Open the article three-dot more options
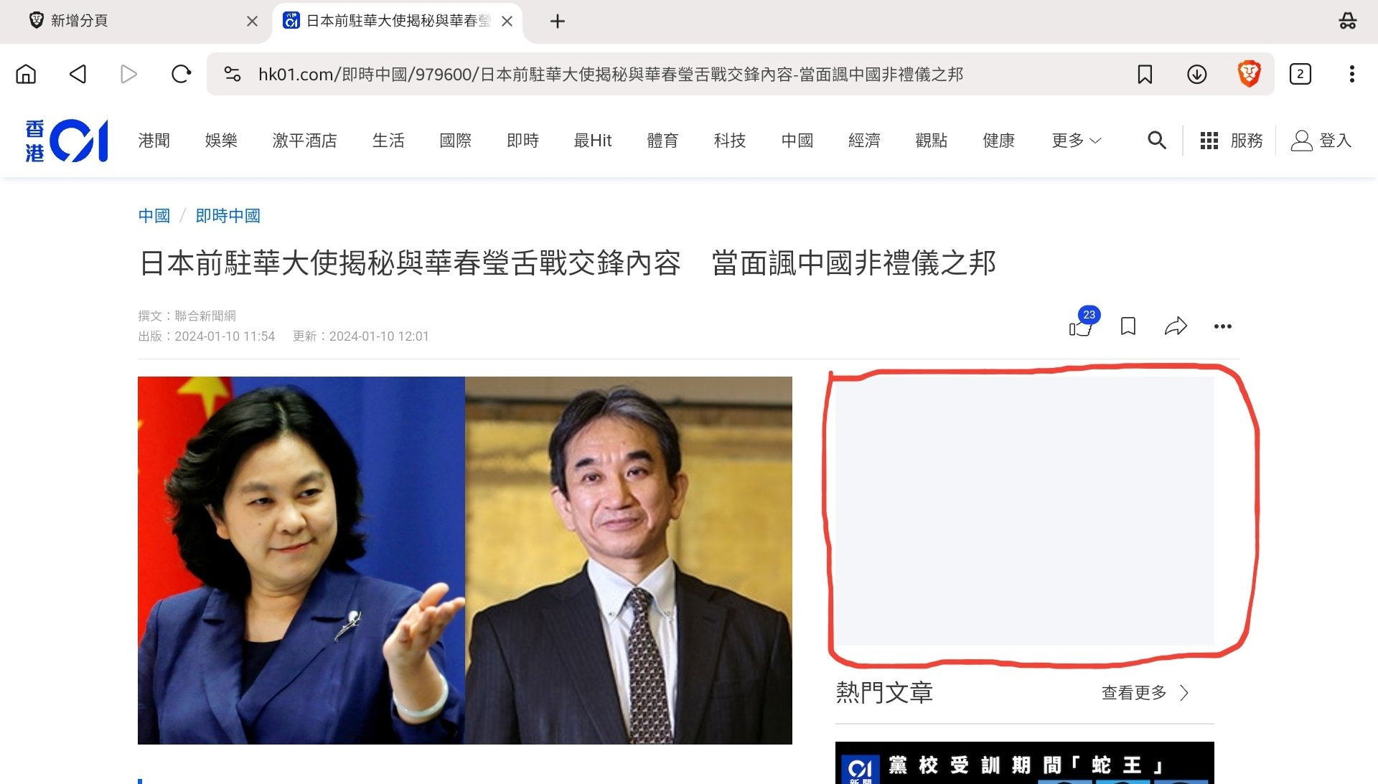The image size is (1378, 784). 1222,326
